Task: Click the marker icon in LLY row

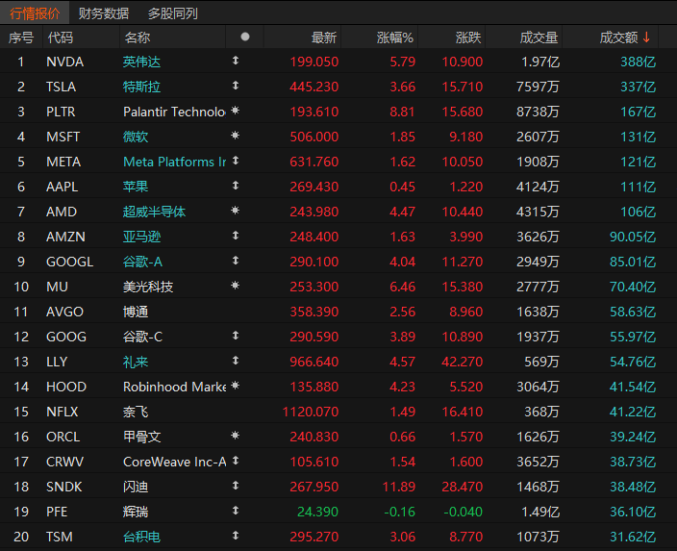Action: tap(236, 361)
